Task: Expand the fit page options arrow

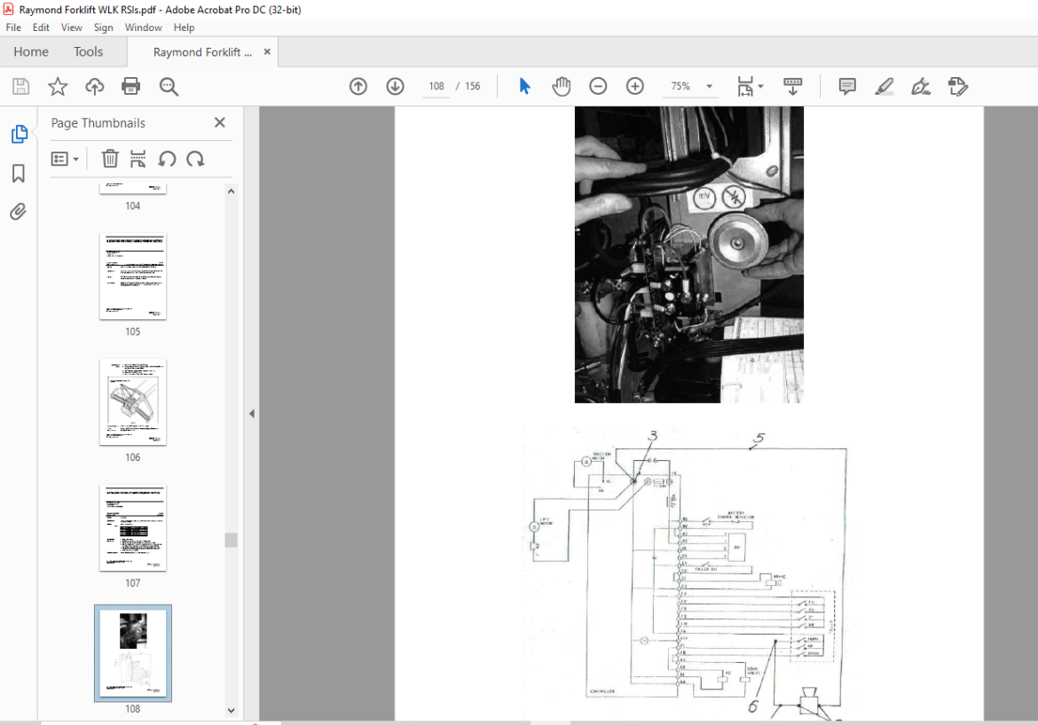Action: (x=760, y=86)
